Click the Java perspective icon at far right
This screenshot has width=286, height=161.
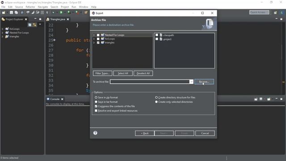tap(282, 13)
